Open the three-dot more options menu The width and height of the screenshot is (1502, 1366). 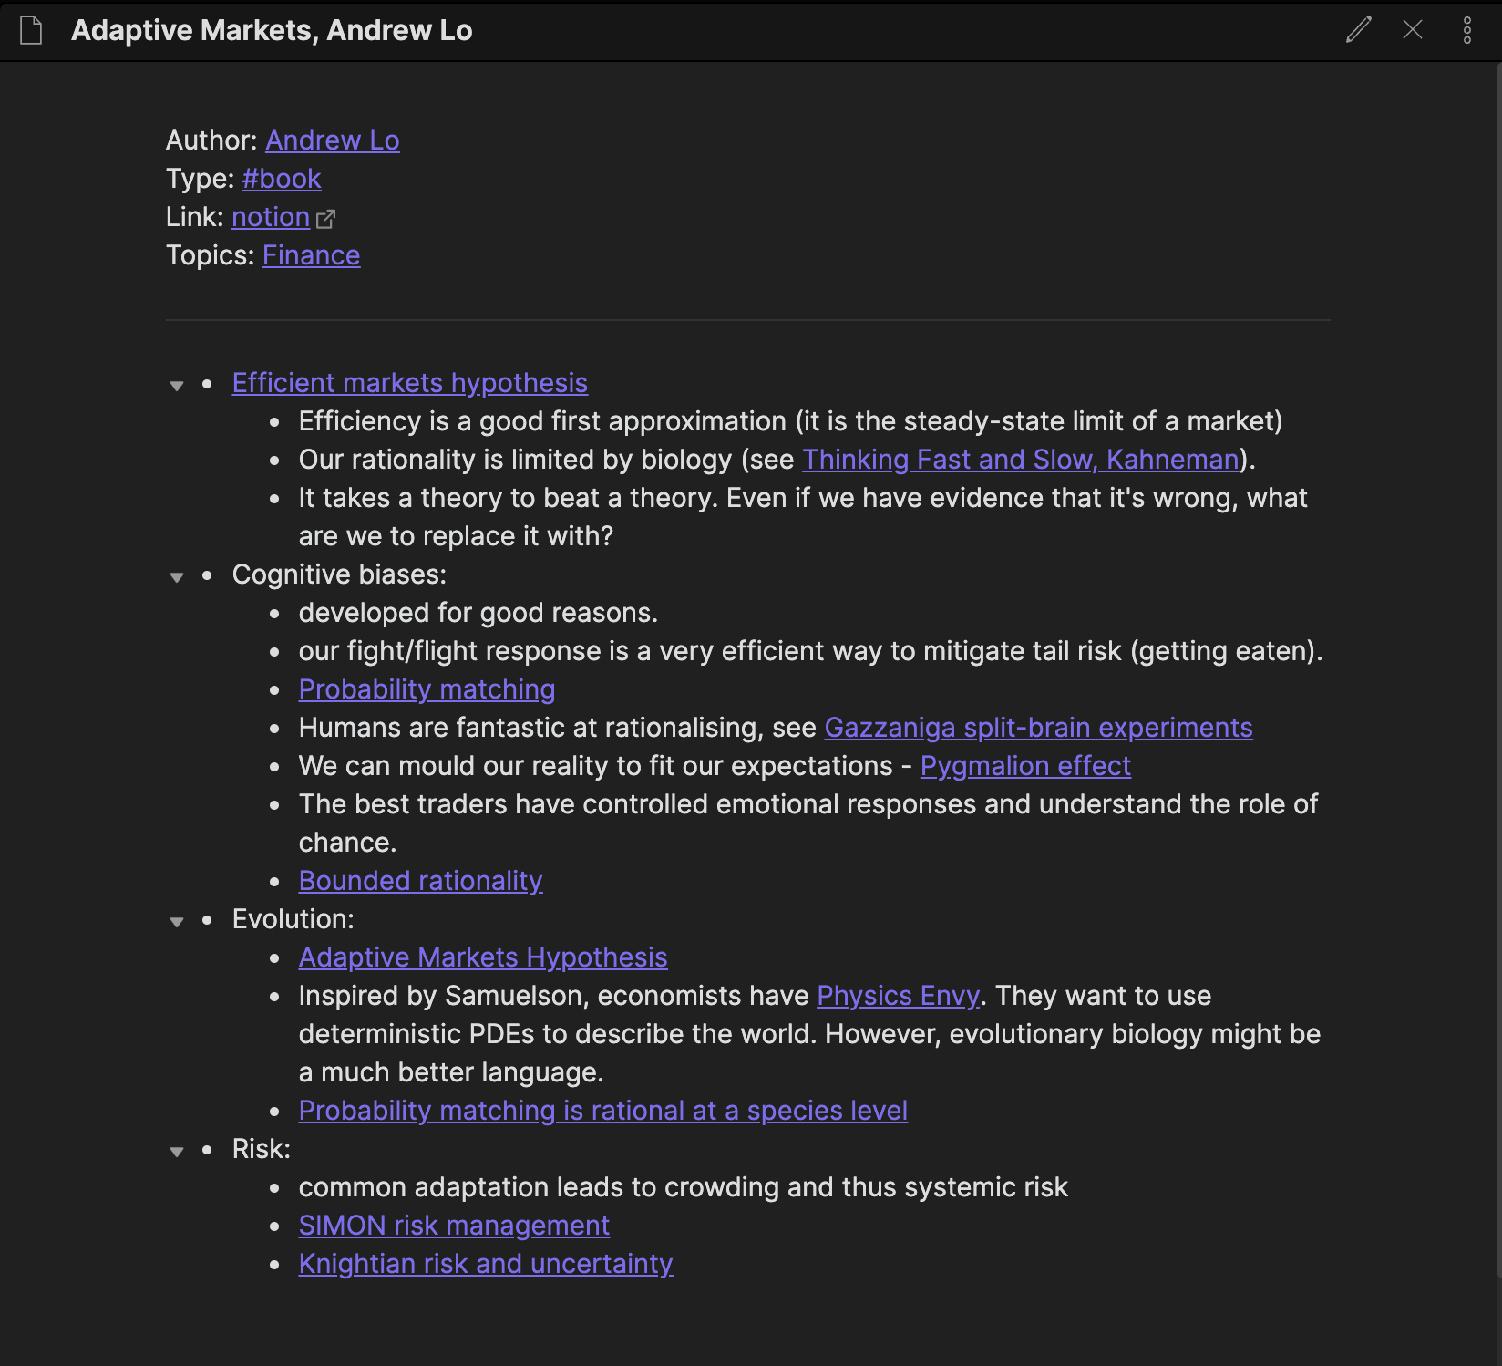tap(1467, 30)
